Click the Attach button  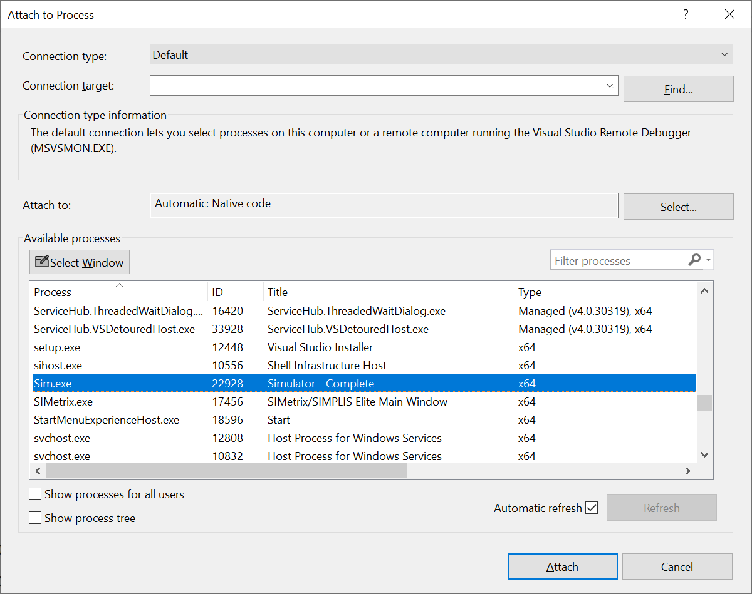coord(562,567)
